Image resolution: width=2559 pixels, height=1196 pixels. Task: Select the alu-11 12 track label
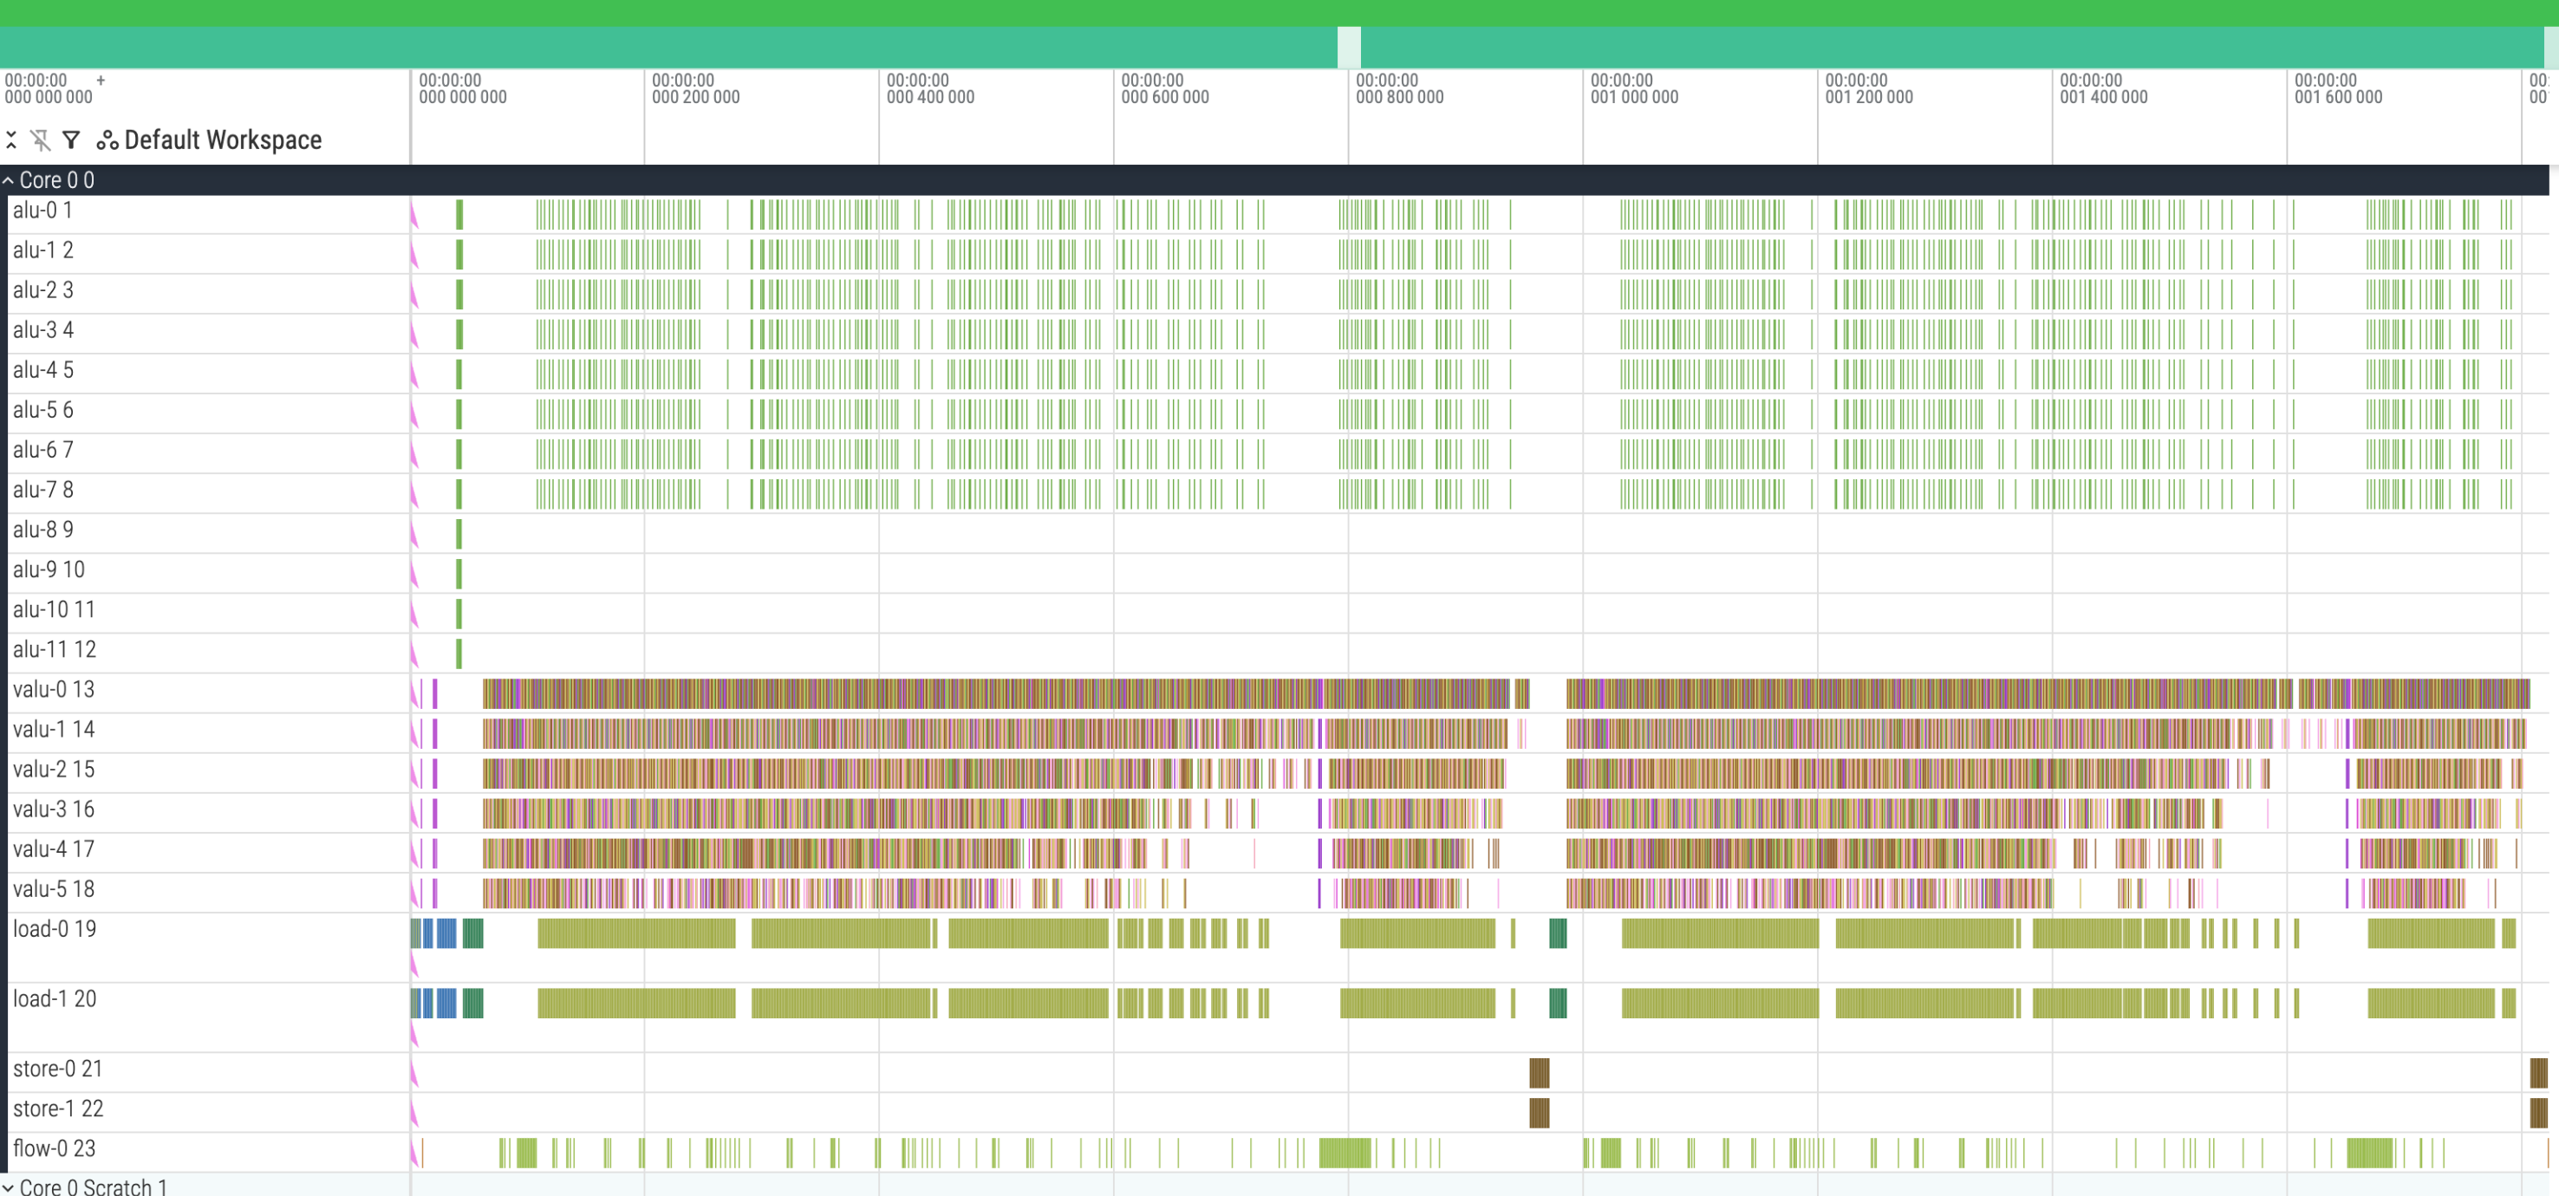[x=54, y=648]
